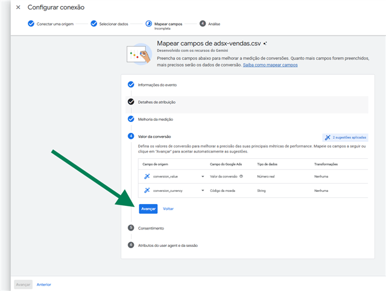
Task: Collapse the Valor da conversão section
Action: pos(154,137)
